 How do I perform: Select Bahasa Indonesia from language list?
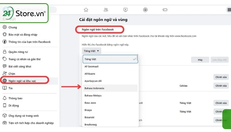coord(94,88)
